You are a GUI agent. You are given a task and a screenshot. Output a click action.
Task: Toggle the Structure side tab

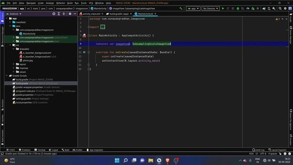2,105
